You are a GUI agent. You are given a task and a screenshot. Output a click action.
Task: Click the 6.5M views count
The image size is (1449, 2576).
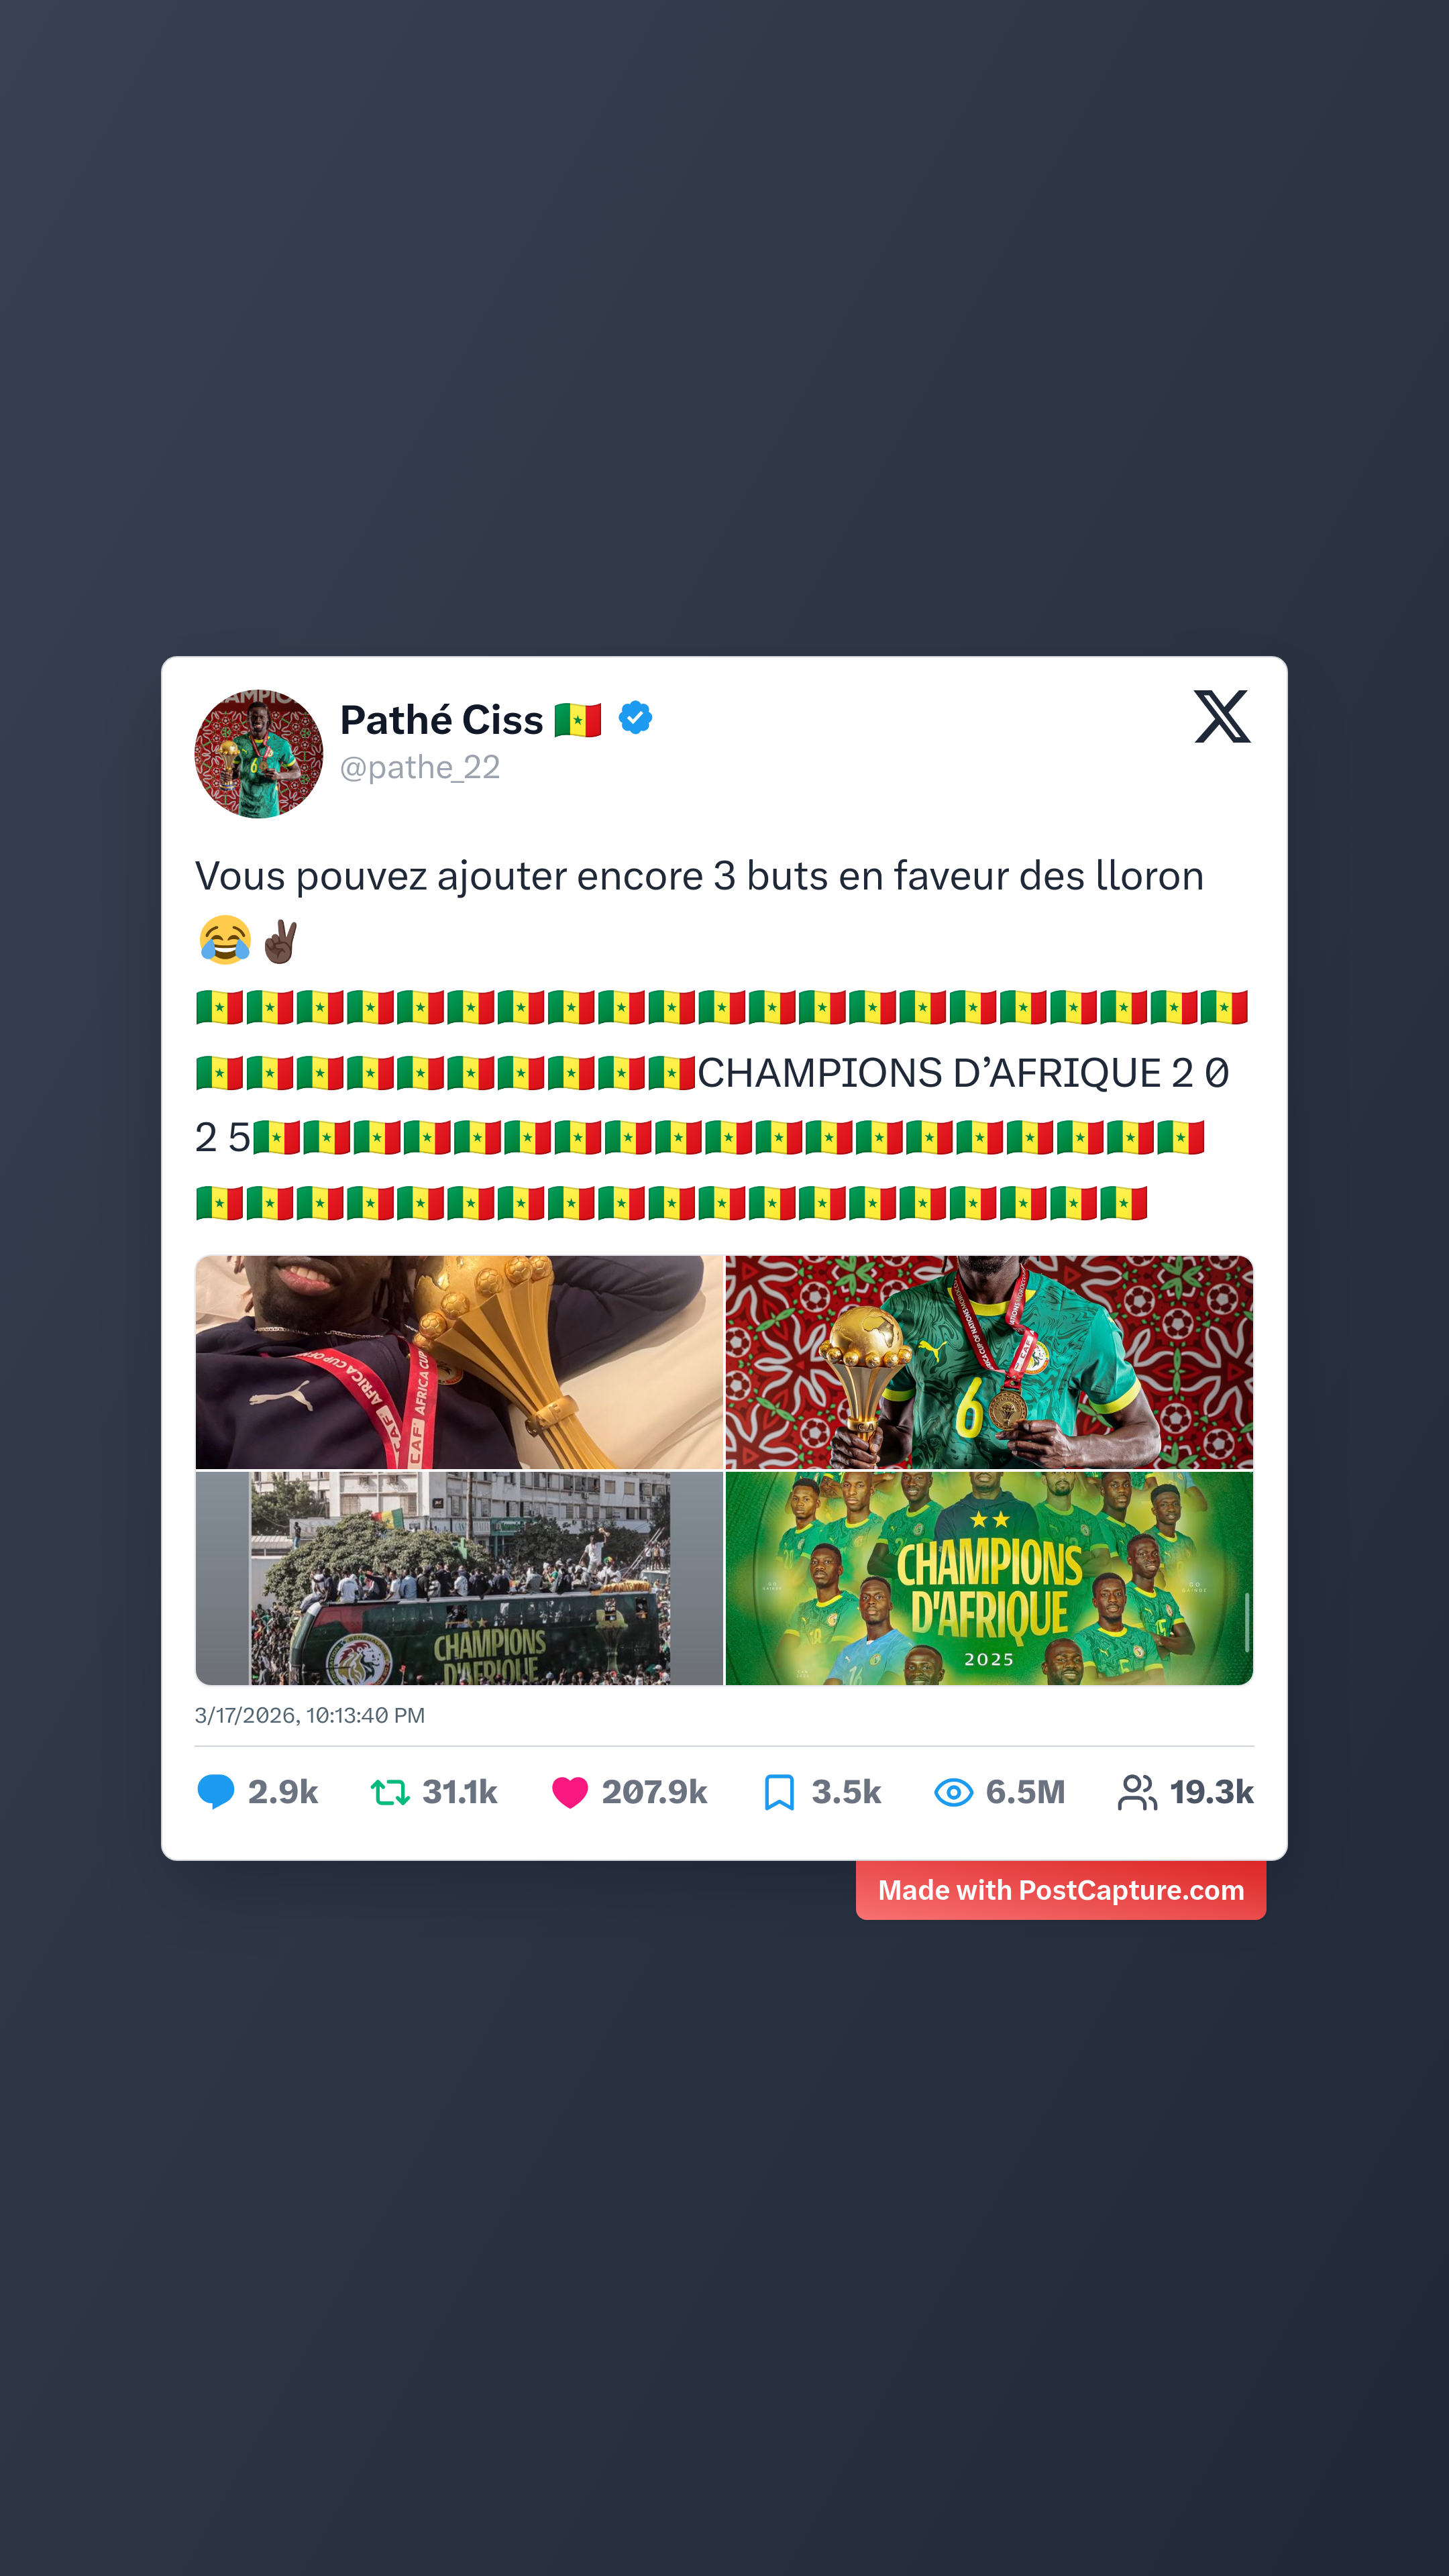1025,1792
